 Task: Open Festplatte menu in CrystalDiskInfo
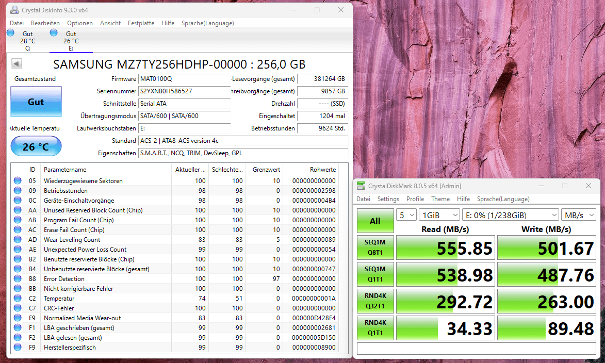click(x=141, y=23)
